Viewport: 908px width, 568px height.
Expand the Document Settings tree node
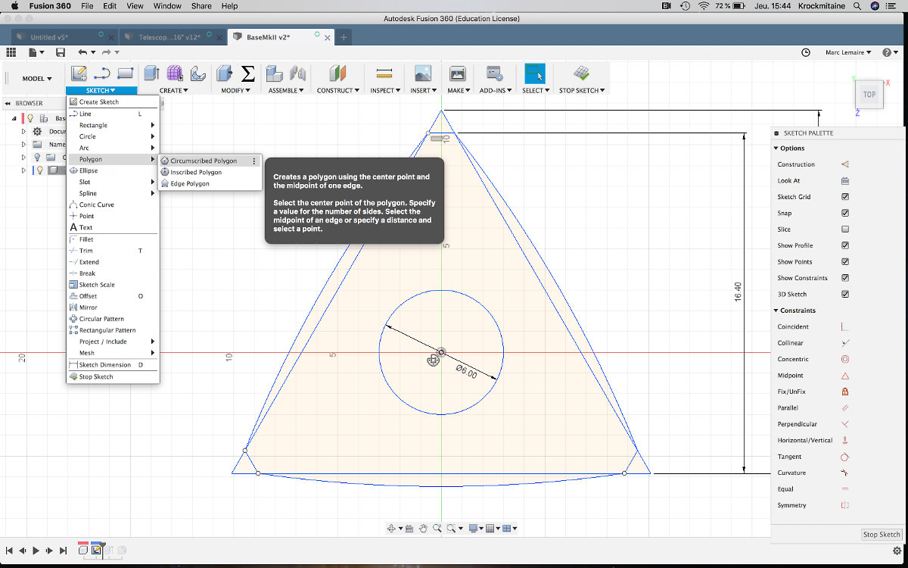click(x=23, y=132)
